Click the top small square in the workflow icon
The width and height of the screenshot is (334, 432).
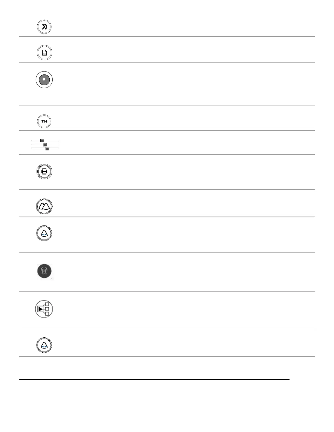(x=47, y=304)
